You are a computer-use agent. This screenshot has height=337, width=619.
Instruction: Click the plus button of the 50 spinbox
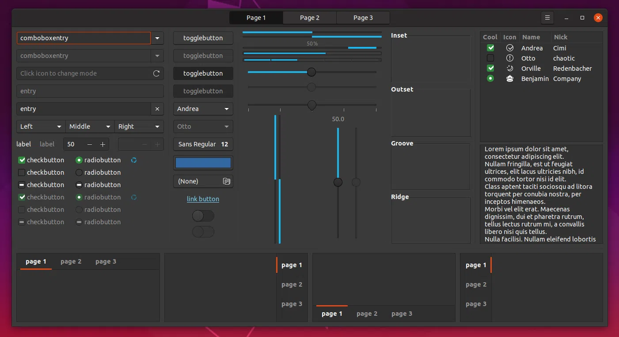[103, 144]
